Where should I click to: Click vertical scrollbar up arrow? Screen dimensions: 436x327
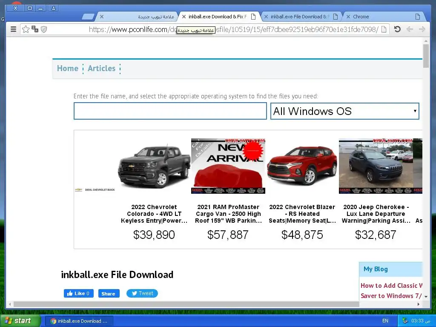coord(426,41)
